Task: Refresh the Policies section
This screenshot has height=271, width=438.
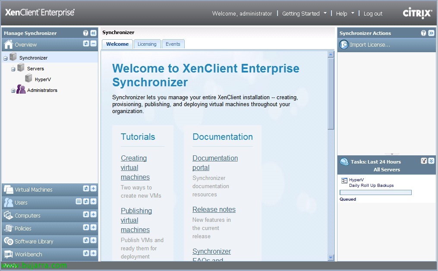Action: click(86, 227)
